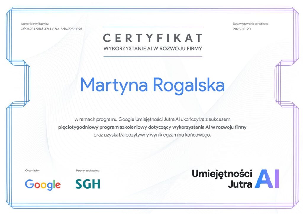The image size is (303, 214).
Task: Click the SGH logo
Action: click(88, 184)
